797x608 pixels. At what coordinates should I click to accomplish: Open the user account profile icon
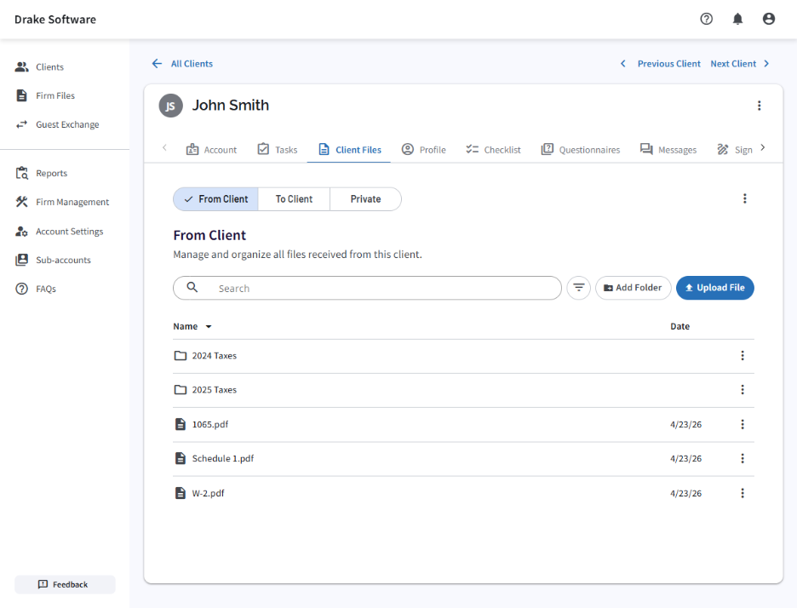tap(769, 19)
